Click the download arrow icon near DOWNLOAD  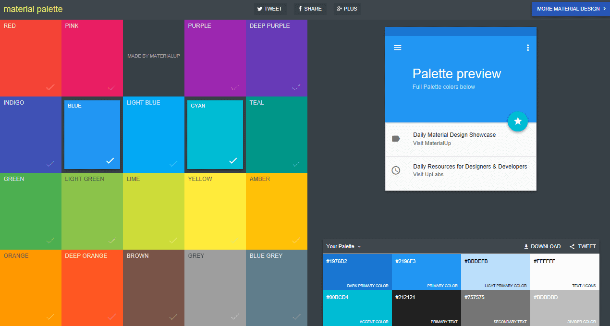tap(526, 246)
